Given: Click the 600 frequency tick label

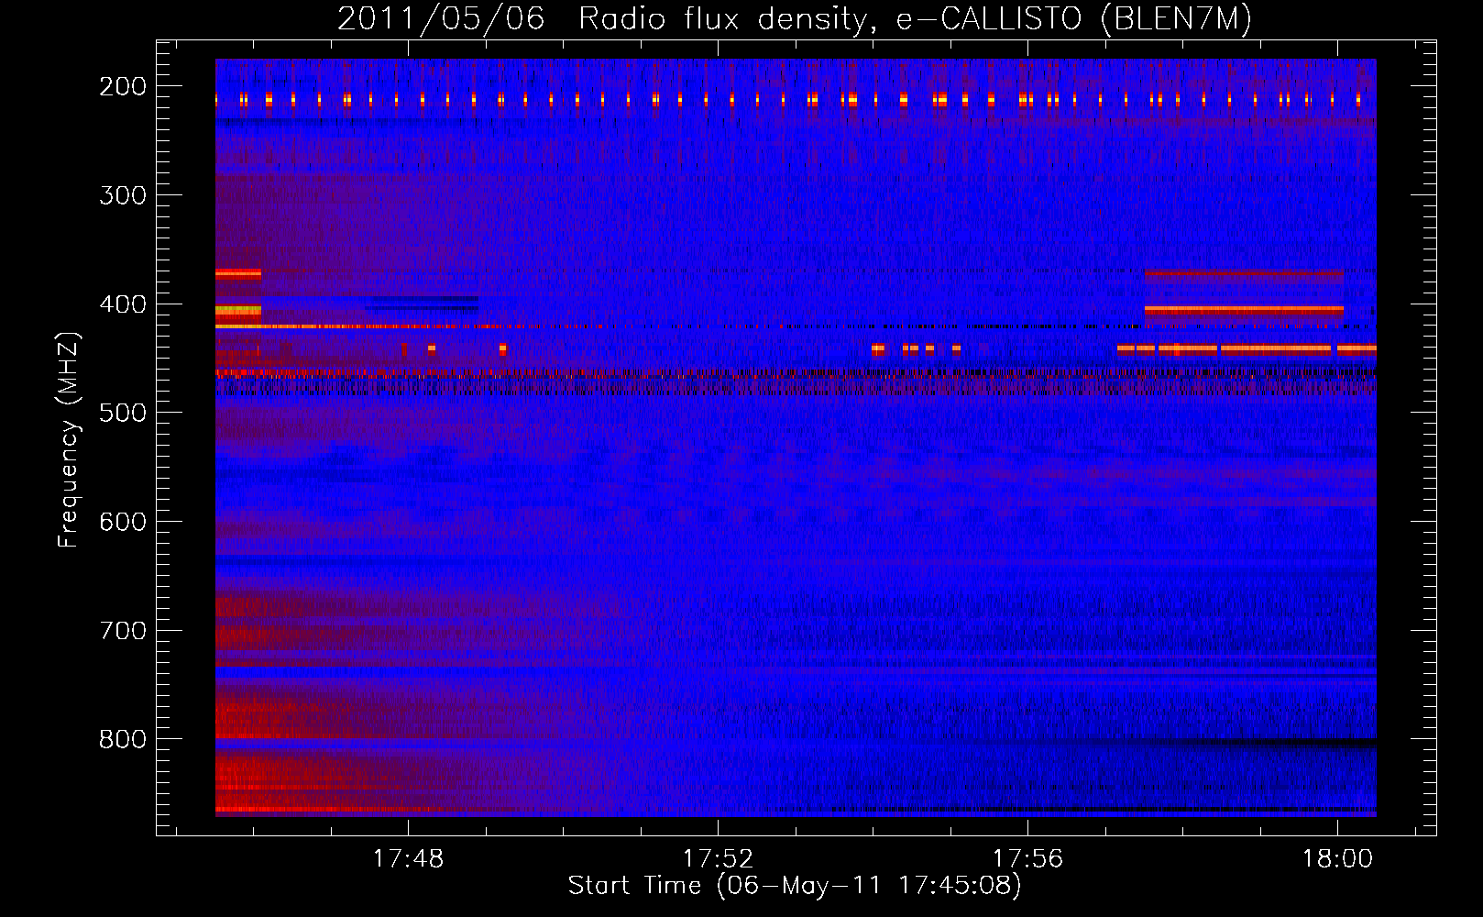Looking at the screenshot, I should pos(123,522).
